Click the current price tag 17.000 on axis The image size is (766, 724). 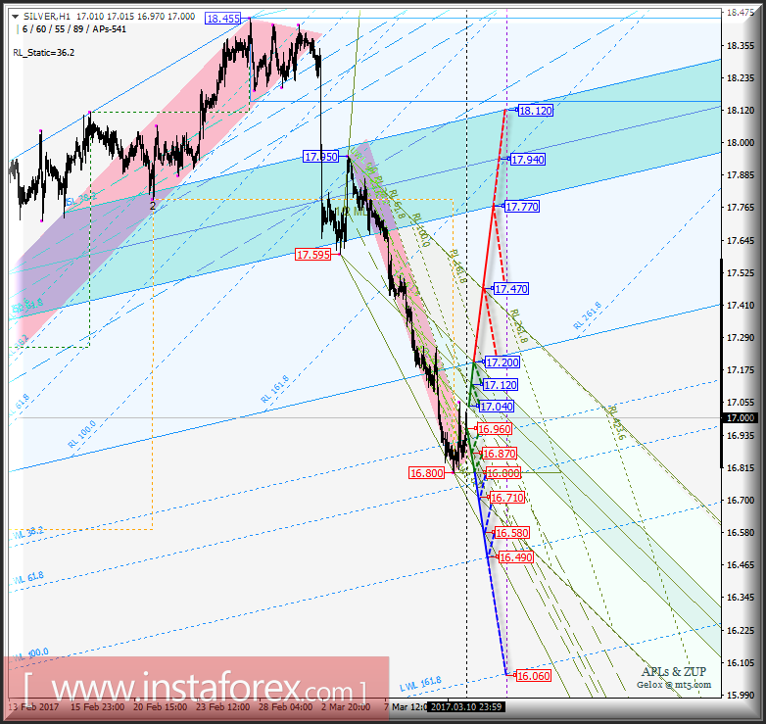(741, 417)
